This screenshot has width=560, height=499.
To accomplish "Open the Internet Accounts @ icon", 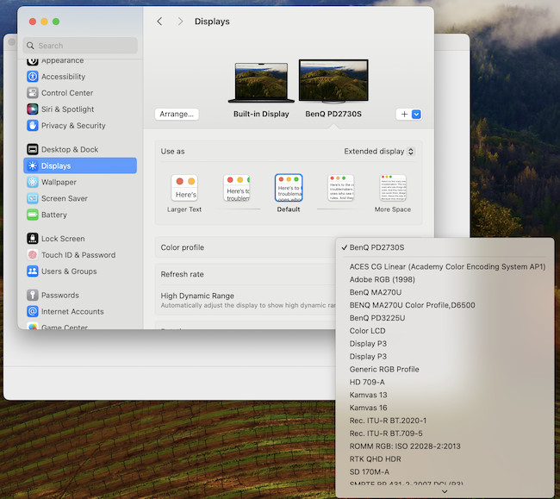I will point(33,311).
